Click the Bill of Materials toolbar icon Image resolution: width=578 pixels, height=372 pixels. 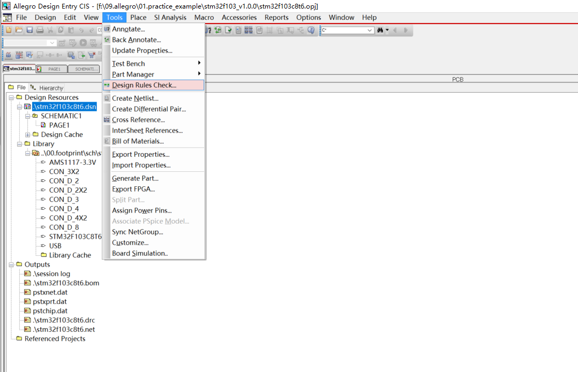[259, 30]
